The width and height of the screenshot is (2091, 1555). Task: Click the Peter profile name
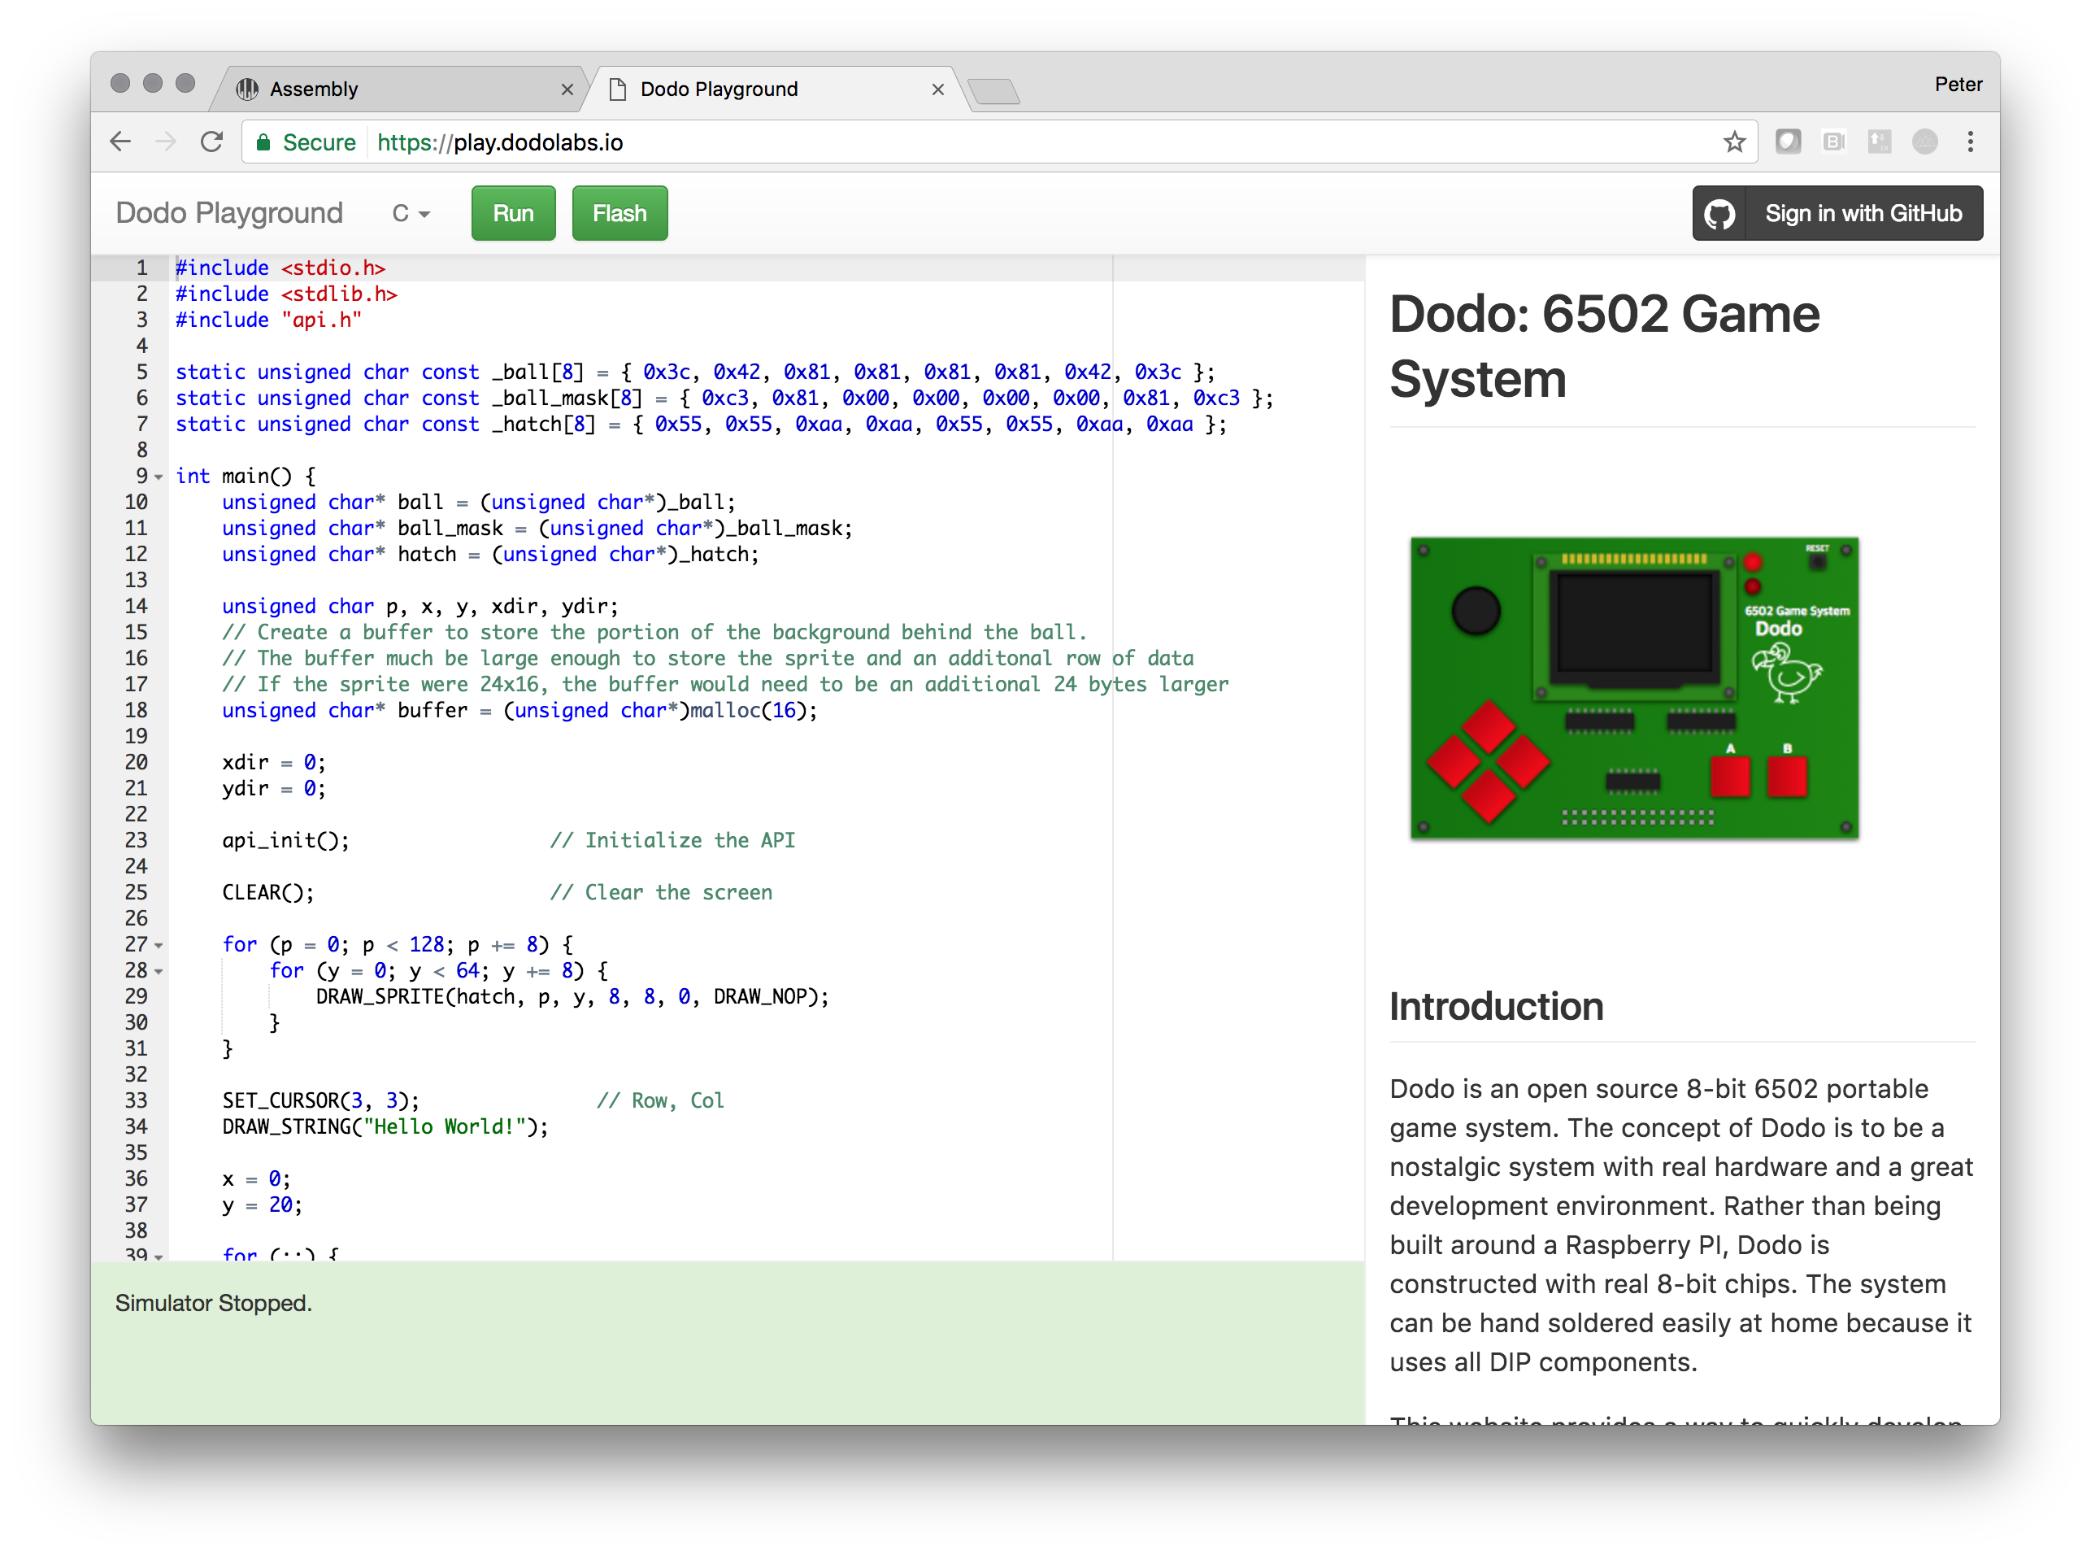pos(1958,85)
